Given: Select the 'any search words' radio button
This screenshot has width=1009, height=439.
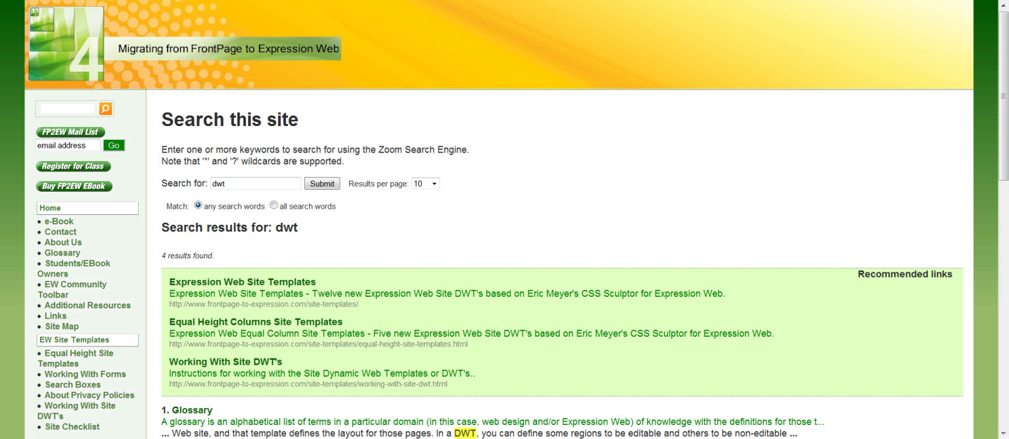Looking at the screenshot, I should pos(198,205).
